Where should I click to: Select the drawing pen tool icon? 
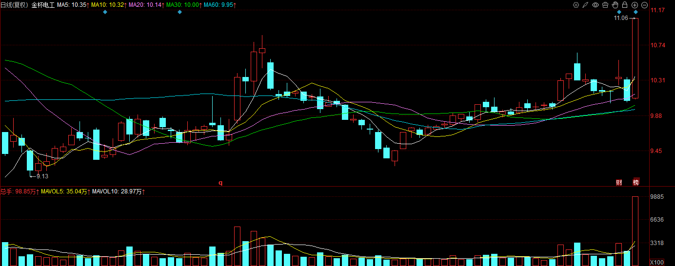pyautogui.click(x=586, y=5)
